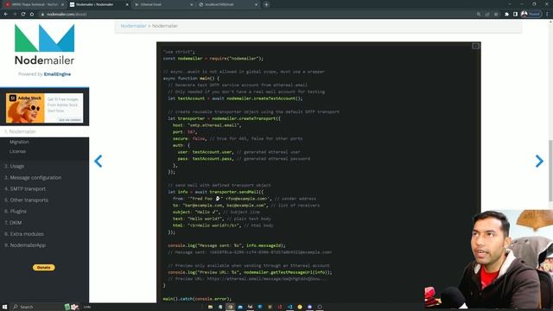The image size is (553, 311).
Task: Click the Windows taskbar Search box
Action: point(37,307)
